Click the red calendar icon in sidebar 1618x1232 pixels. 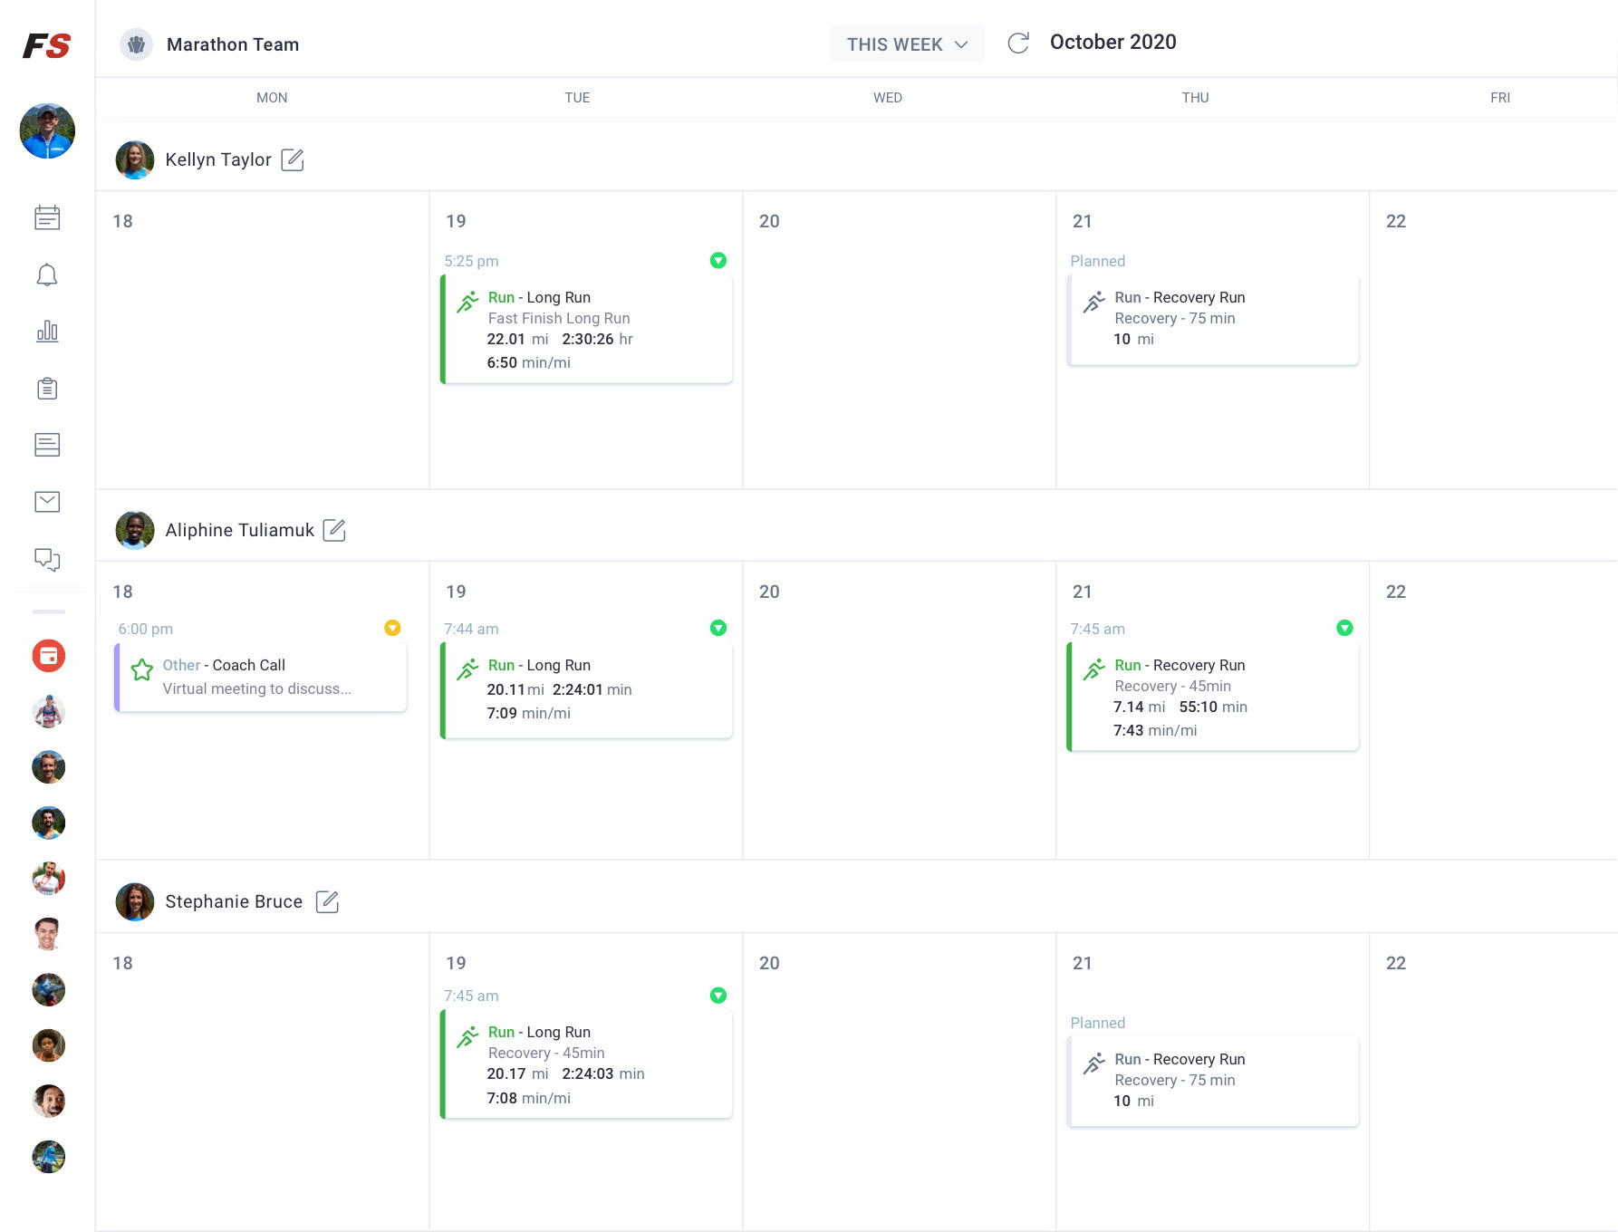[49, 656]
